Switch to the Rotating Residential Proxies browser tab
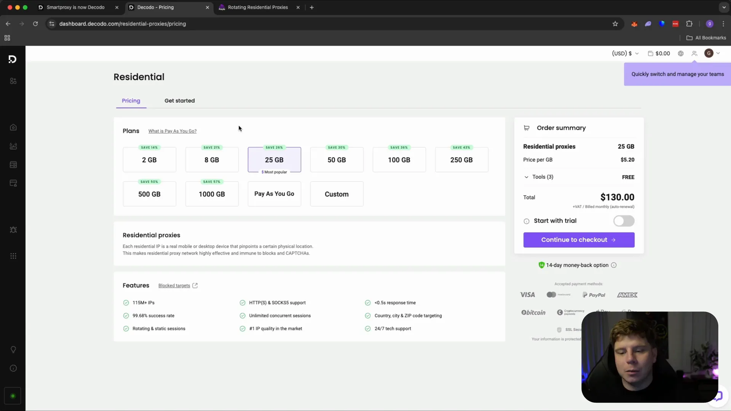This screenshot has width=731, height=411. pos(259,7)
